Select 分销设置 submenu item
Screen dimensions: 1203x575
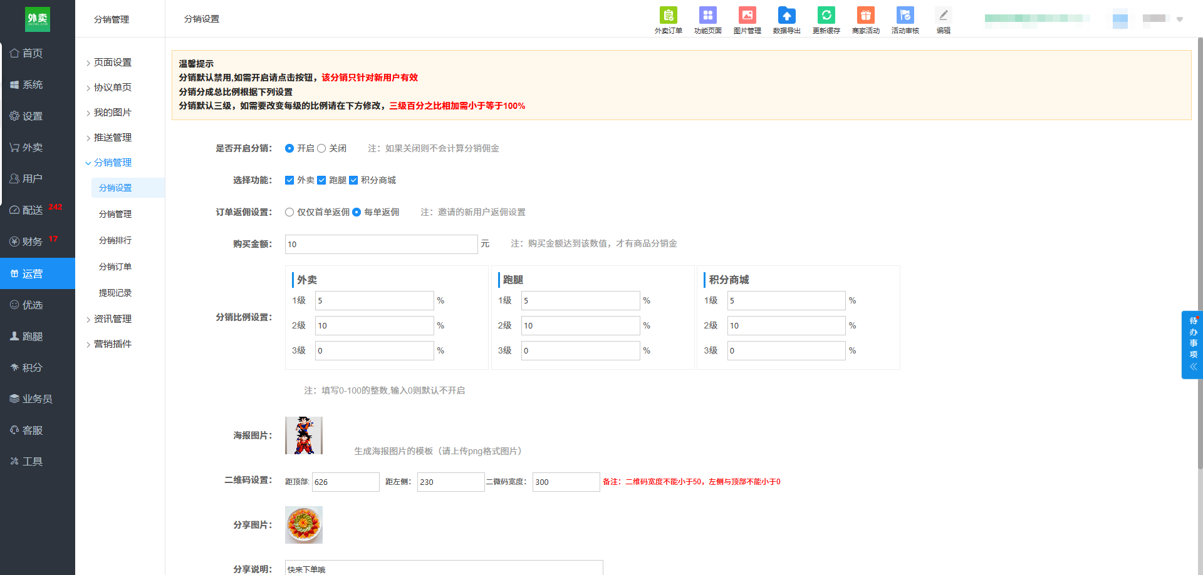click(128, 188)
